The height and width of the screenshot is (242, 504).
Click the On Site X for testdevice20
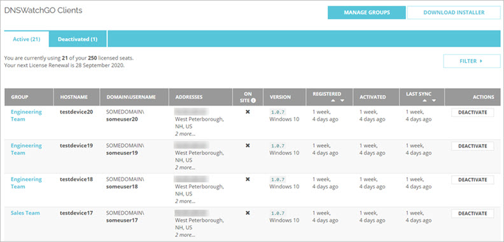click(248, 112)
